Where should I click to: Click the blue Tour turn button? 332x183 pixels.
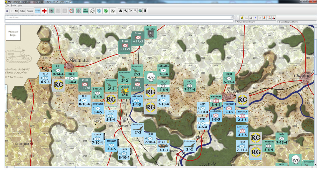click(x=38, y=11)
